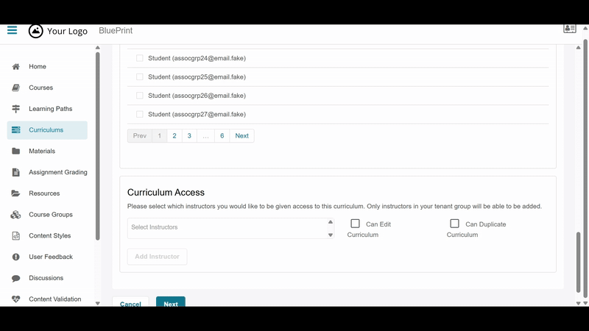Screen dimensions: 589x331
Task: Click the Cancel button
Action: click(x=130, y=302)
